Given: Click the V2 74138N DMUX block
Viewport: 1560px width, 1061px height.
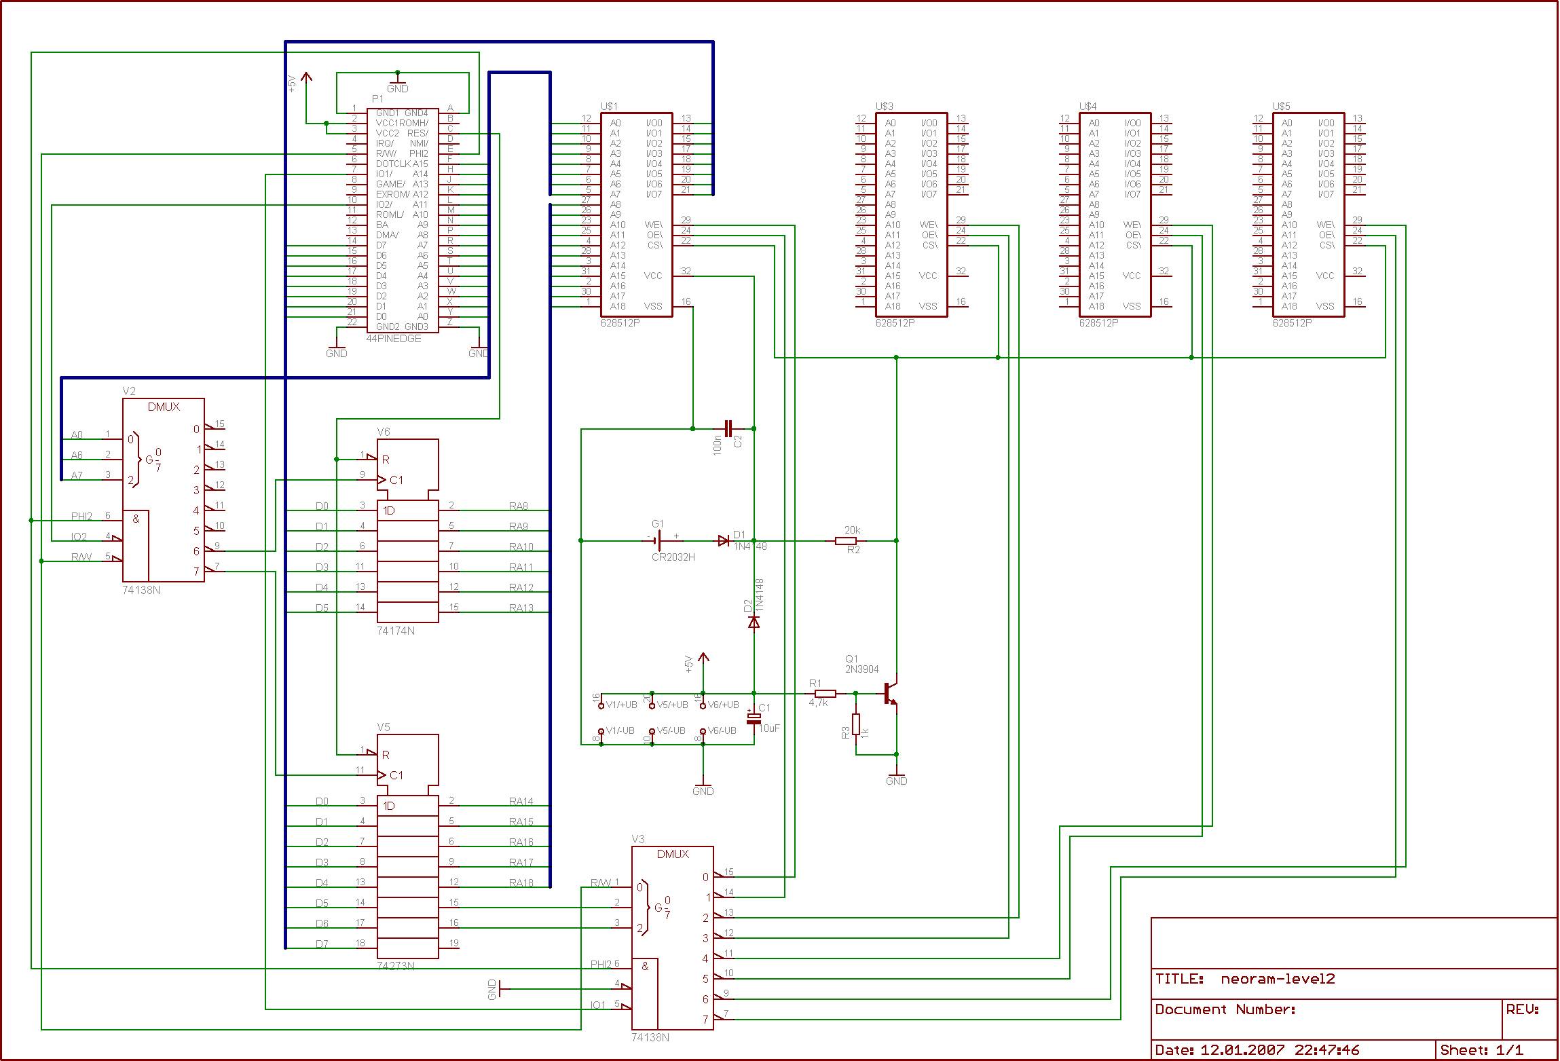Looking at the screenshot, I should pyautogui.click(x=163, y=489).
